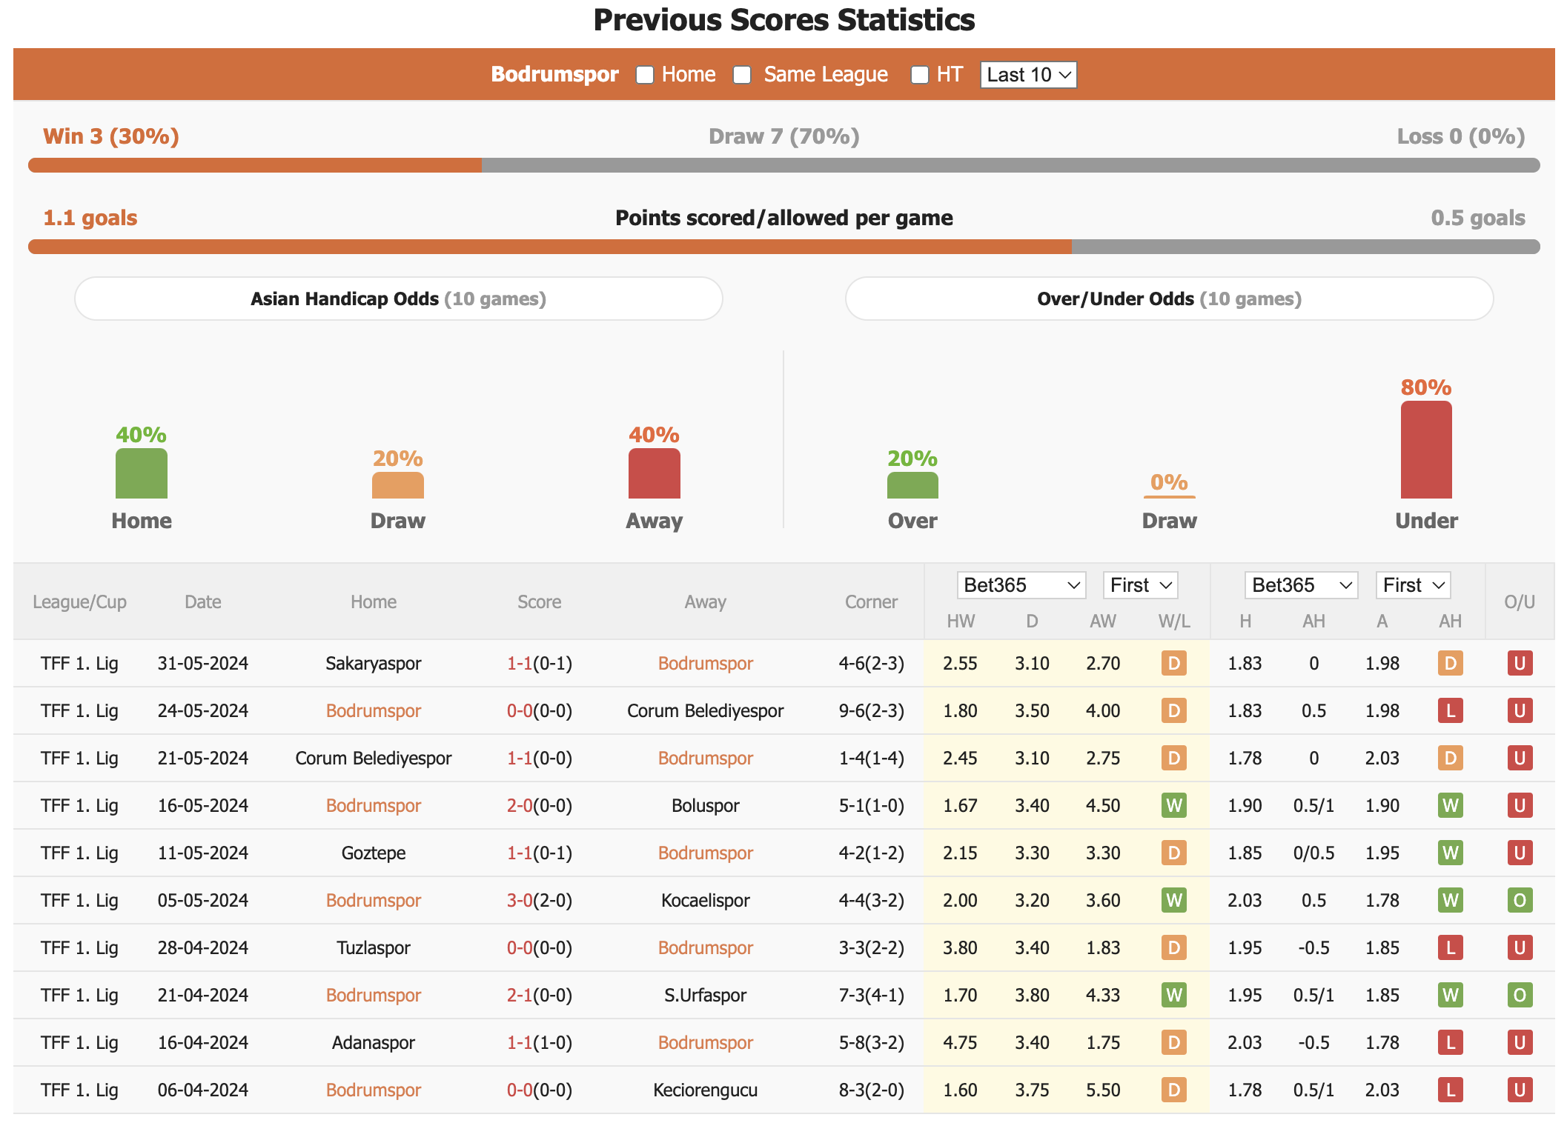Open the second Bet365 handicap dropdown
The image size is (1567, 1123).
[x=1301, y=585]
